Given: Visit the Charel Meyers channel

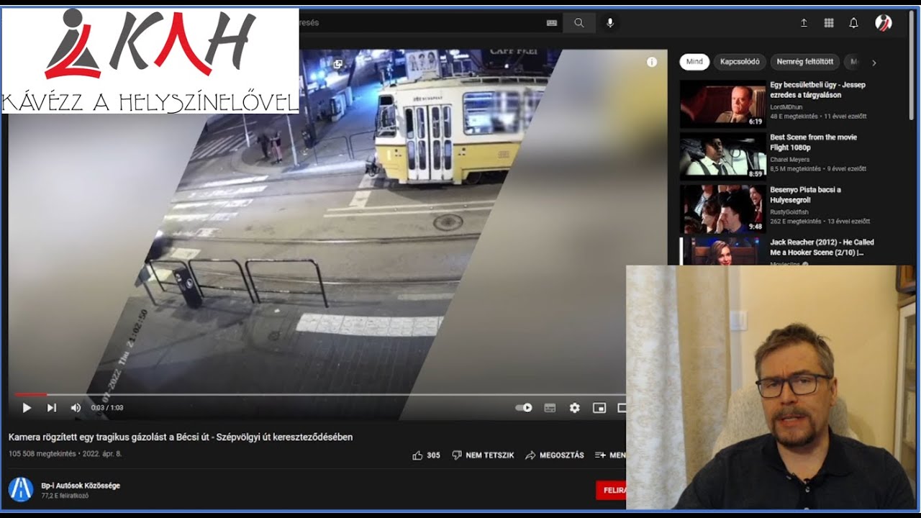Looking at the screenshot, I should point(789,160).
